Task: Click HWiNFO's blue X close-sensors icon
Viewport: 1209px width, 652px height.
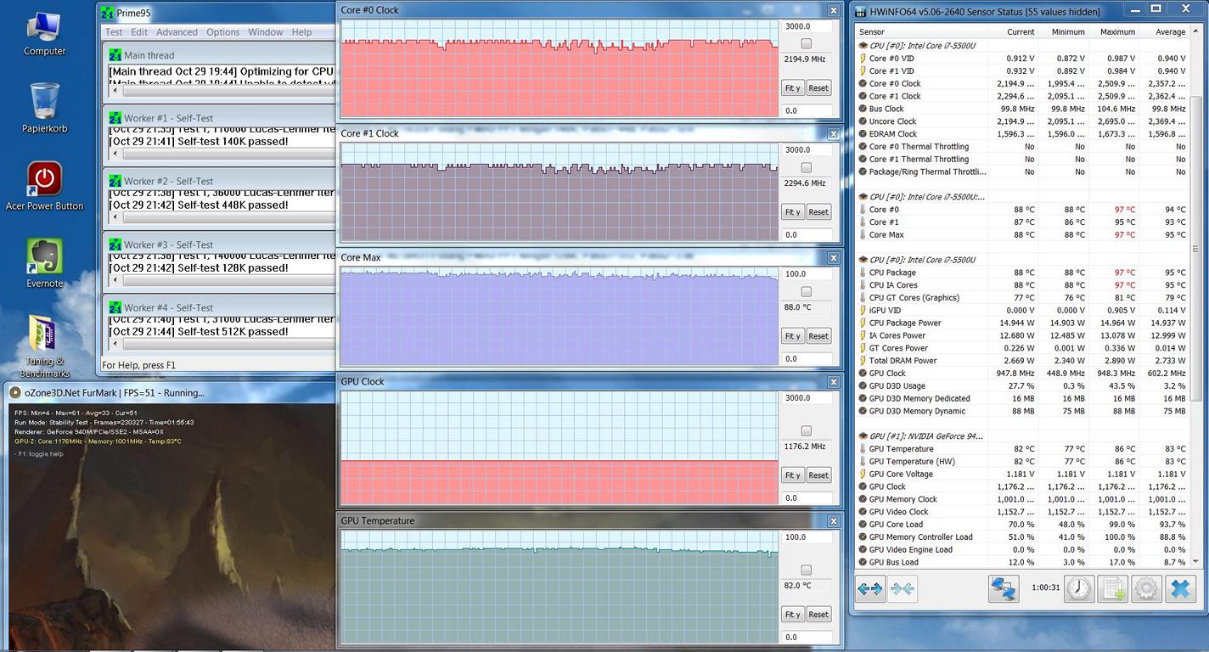Action: coord(1180,588)
